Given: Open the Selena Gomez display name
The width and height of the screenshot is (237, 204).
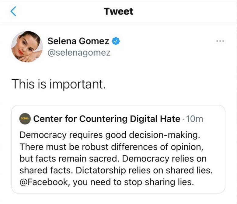Looking at the screenshot, I should [78, 41].
